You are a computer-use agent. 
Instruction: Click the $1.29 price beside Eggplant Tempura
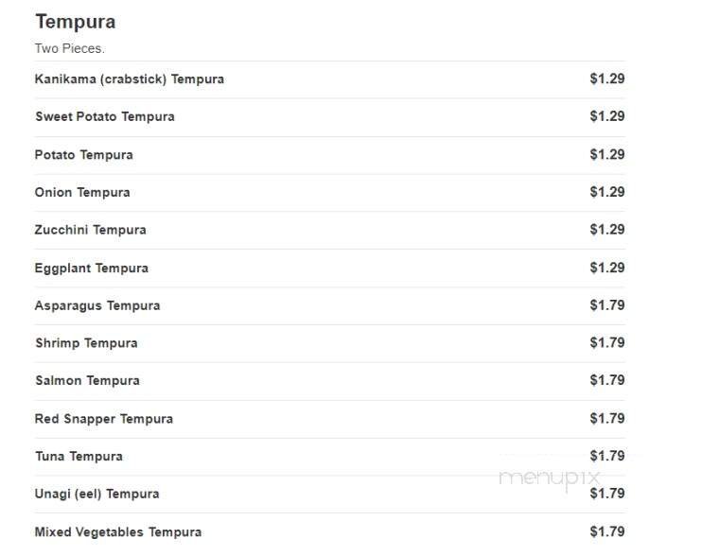pyautogui.click(x=606, y=269)
